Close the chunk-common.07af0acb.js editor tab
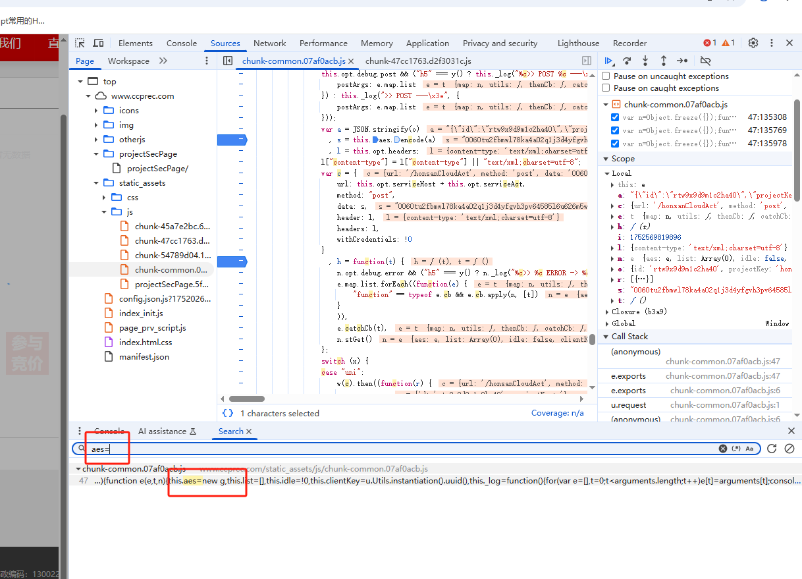The height and width of the screenshot is (579, 802). pos(351,61)
